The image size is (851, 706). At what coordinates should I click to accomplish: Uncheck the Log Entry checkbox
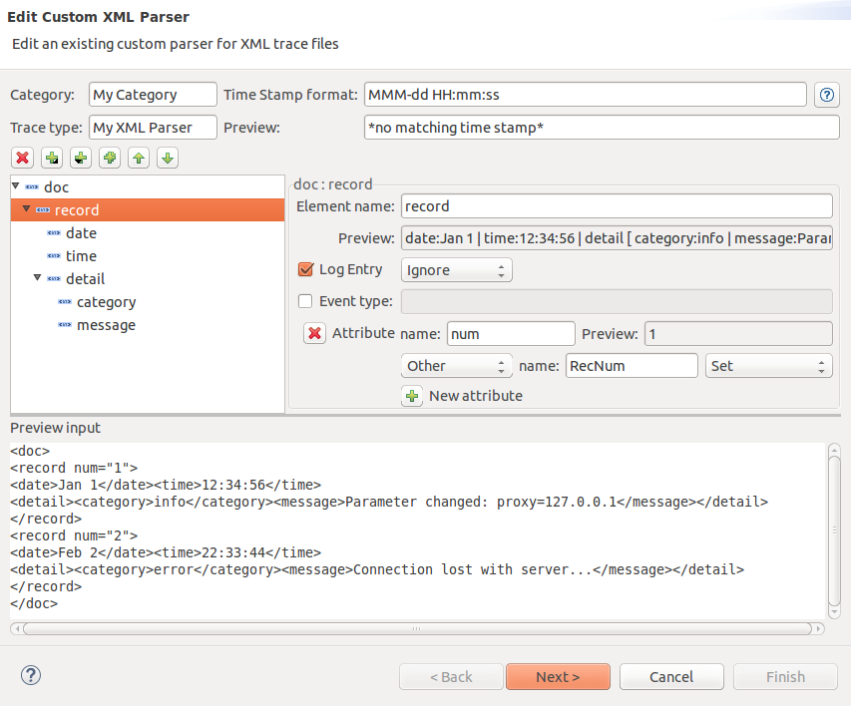[306, 269]
